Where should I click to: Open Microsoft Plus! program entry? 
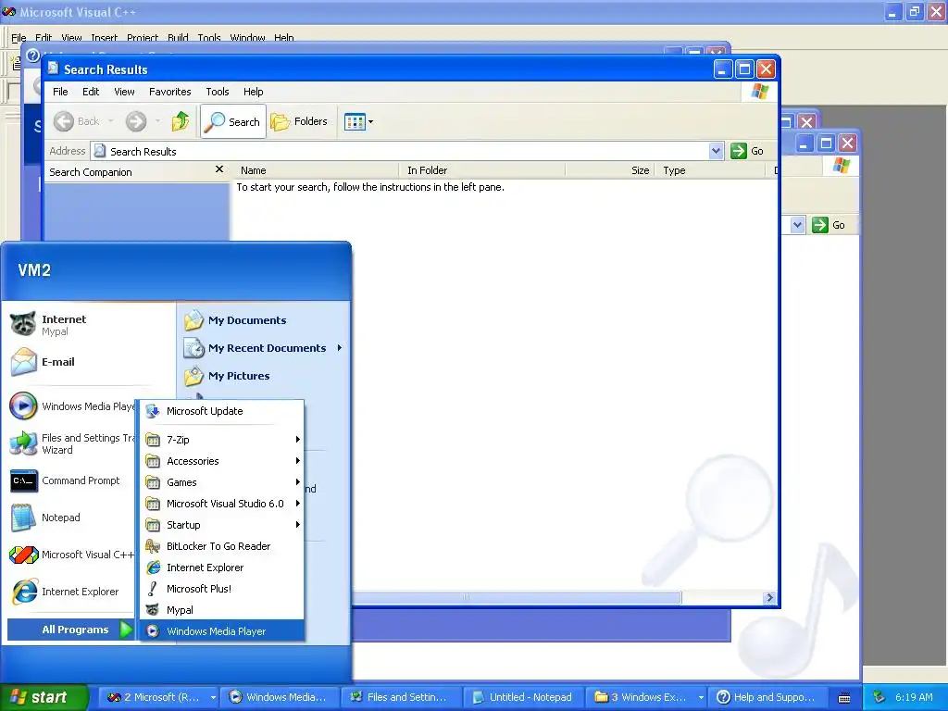[x=222, y=589]
